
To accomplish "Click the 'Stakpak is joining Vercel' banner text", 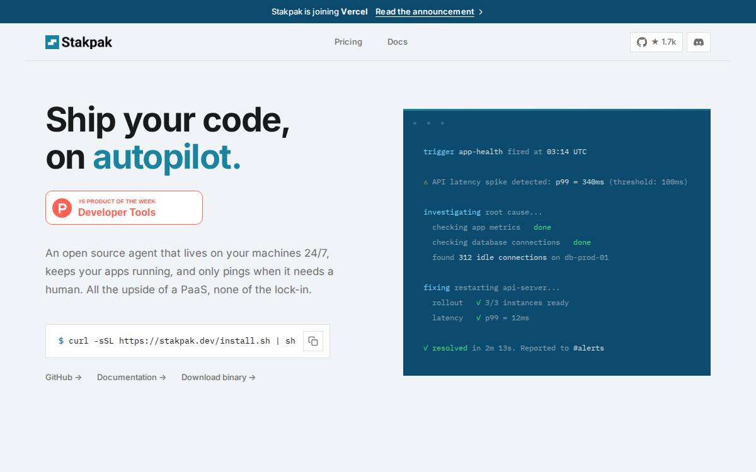I will pyautogui.click(x=319, y=12).
